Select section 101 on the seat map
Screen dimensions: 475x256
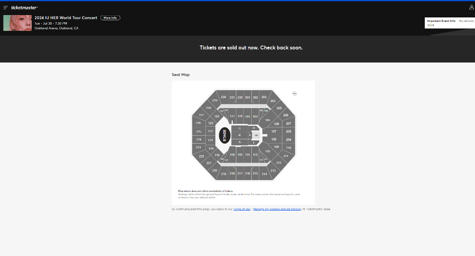click(247, 117)
